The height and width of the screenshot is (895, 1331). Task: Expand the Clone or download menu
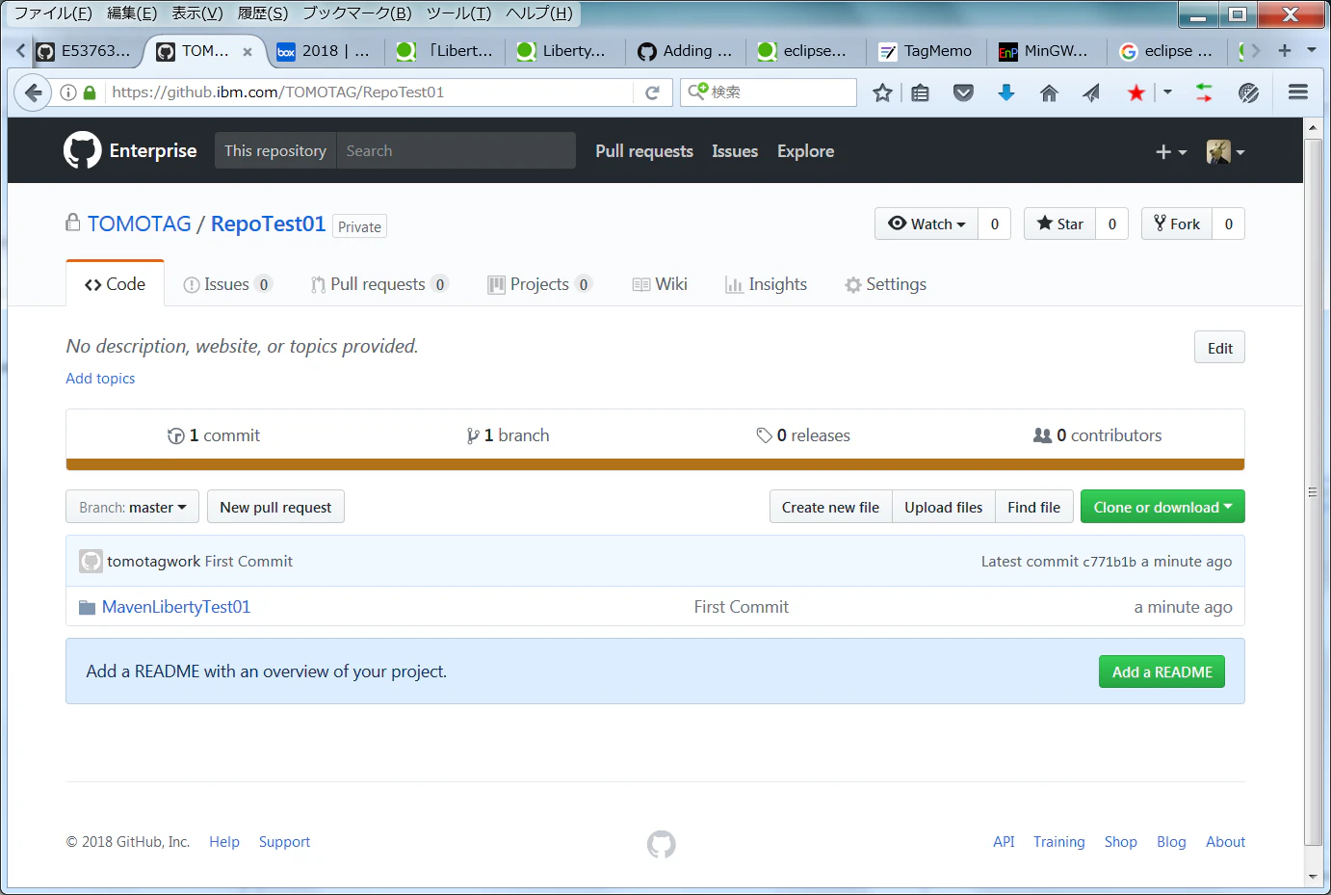1162,507
